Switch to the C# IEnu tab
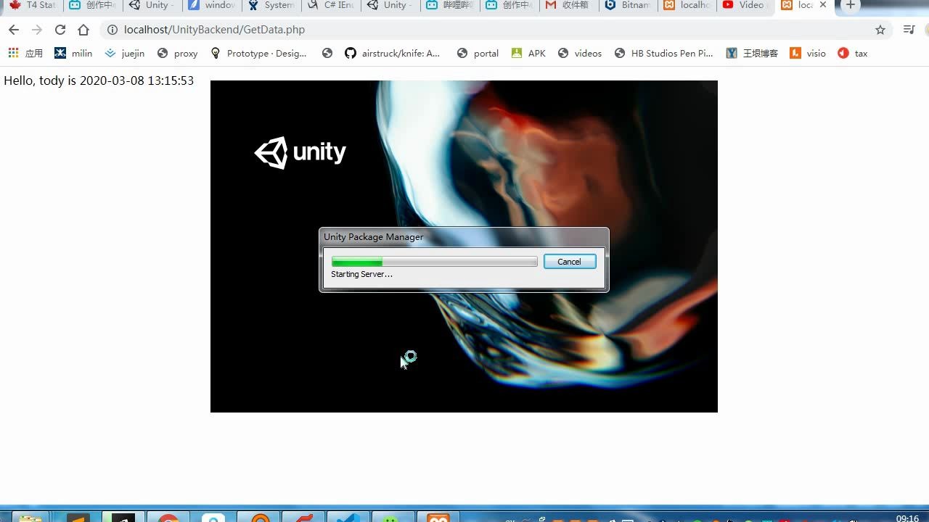This screenshot has width=929, height=522. 332,5
